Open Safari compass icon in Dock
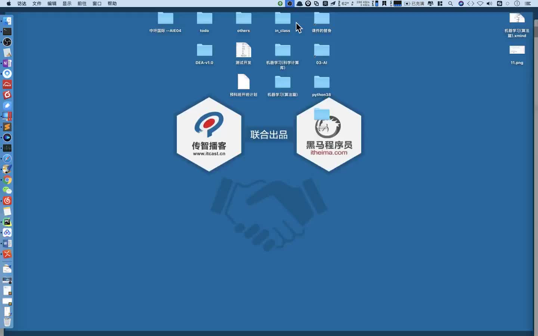The height and width of the screenshot is (336, 538). [x=7, y=159]
